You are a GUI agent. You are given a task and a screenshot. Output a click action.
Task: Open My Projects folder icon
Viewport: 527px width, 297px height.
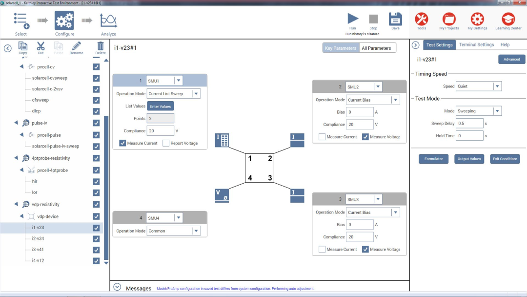(x=449, y=20)
